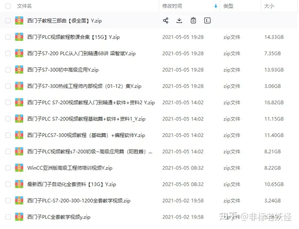Click size value 10.65GB
Image resolution: width=299 pixels, height=229 pixels.
point(274,184)
